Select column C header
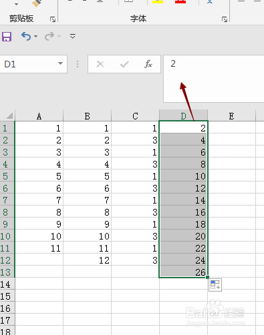 [135, 116]
